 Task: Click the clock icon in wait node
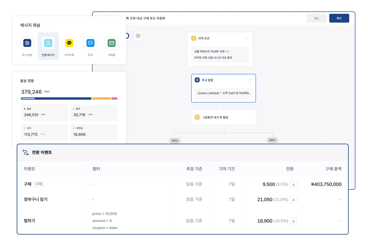197,117
